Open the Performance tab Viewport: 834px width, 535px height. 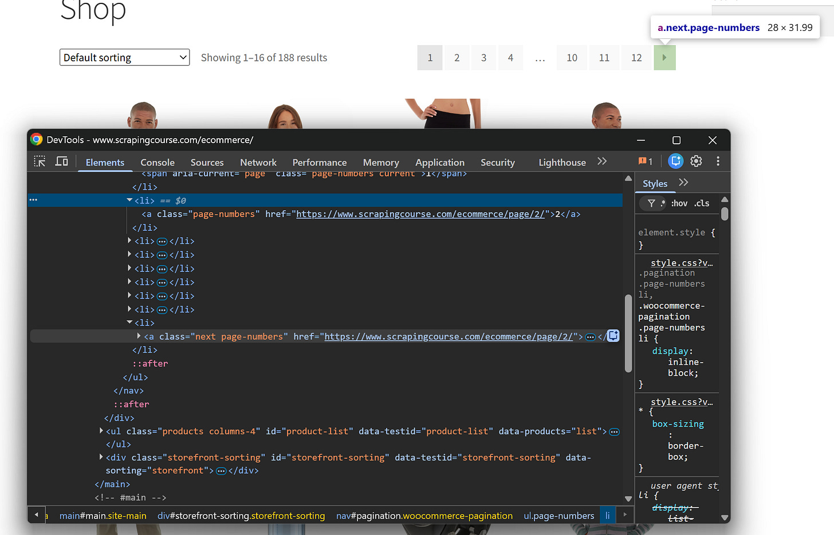pos(320,162)
